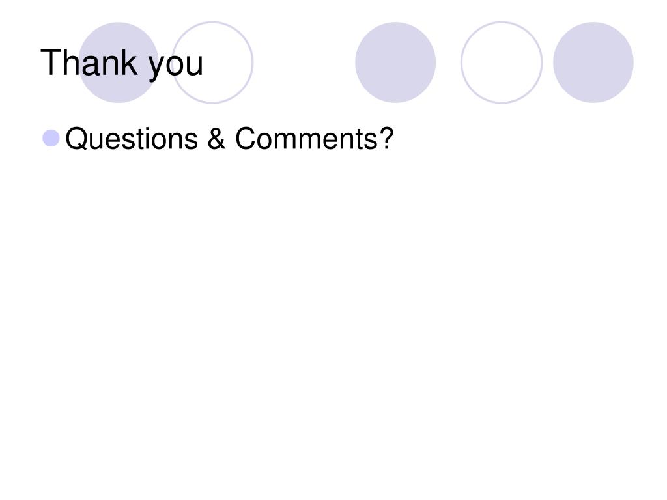Click the lavender bullet dot before Questions
The image size is (667, 500).
51,138
